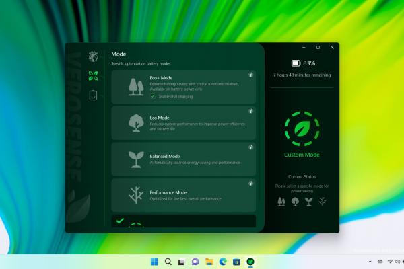Maximize the VeroSense window

click(x=318, y=47)
